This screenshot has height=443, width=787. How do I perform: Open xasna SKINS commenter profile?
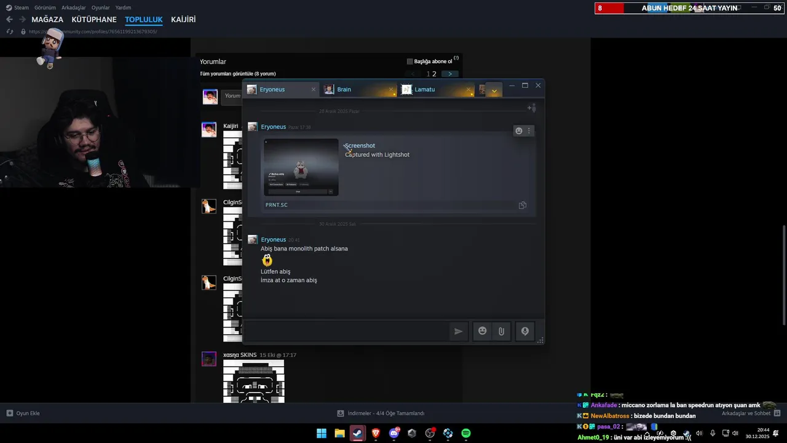click(240, 355)
